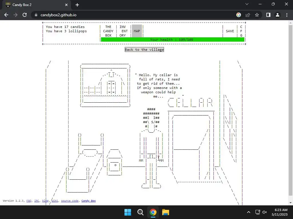
Task: Open File Explorer from taskbar
Action: 166,212
